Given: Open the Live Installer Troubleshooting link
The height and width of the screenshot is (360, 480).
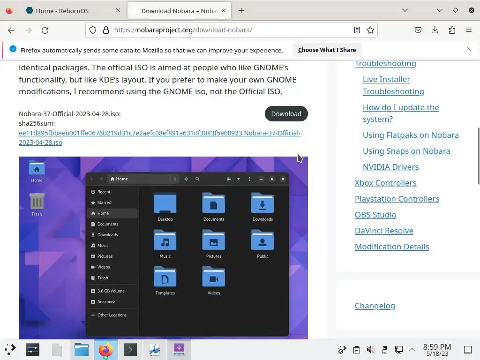Looking at the screenshot, I should [393, 85].
